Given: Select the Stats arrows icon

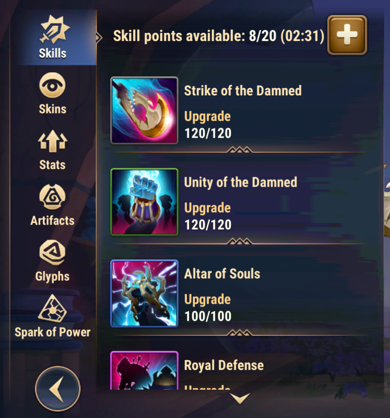Looking at the screenshot, I should [53, 141].
